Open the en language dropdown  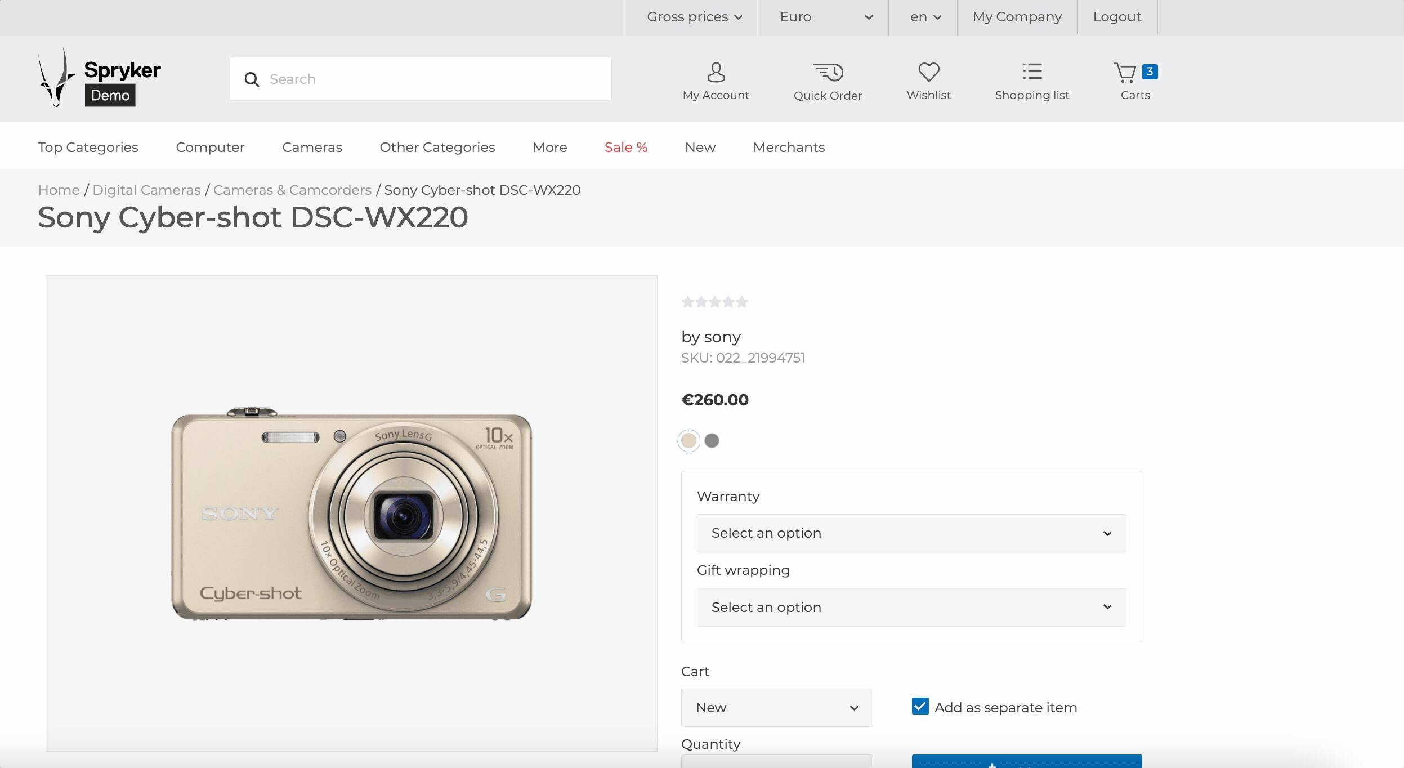click(x=925, y=17)
